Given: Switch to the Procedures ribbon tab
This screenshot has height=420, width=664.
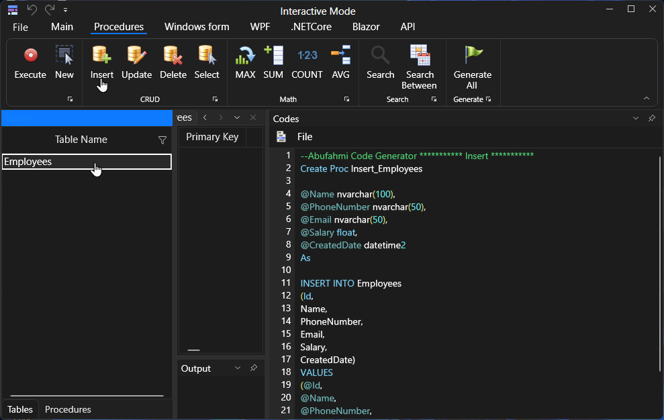Looking at the screenshot, I should (119, 27).
